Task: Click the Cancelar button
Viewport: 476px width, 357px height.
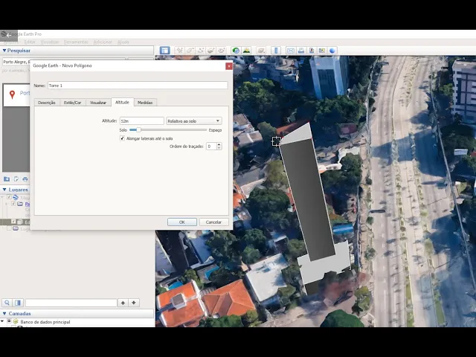Action: pos(213,222)
